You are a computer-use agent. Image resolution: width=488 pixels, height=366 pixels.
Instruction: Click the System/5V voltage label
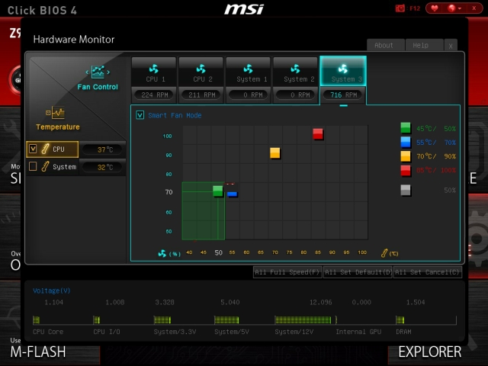tap(232, 332)
